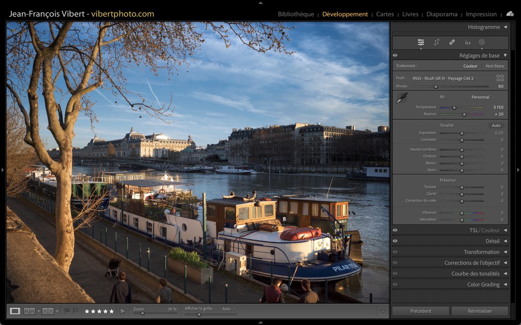Disable the Détail panel effects eye

pyautogui.click(x=395, y=241)
